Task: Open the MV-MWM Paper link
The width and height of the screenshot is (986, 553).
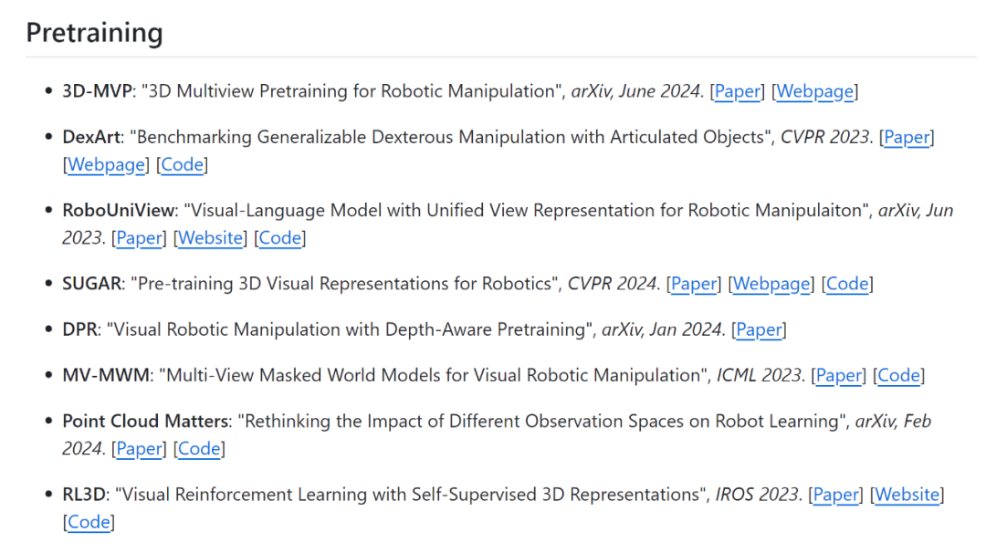Action: click(839, 375)
